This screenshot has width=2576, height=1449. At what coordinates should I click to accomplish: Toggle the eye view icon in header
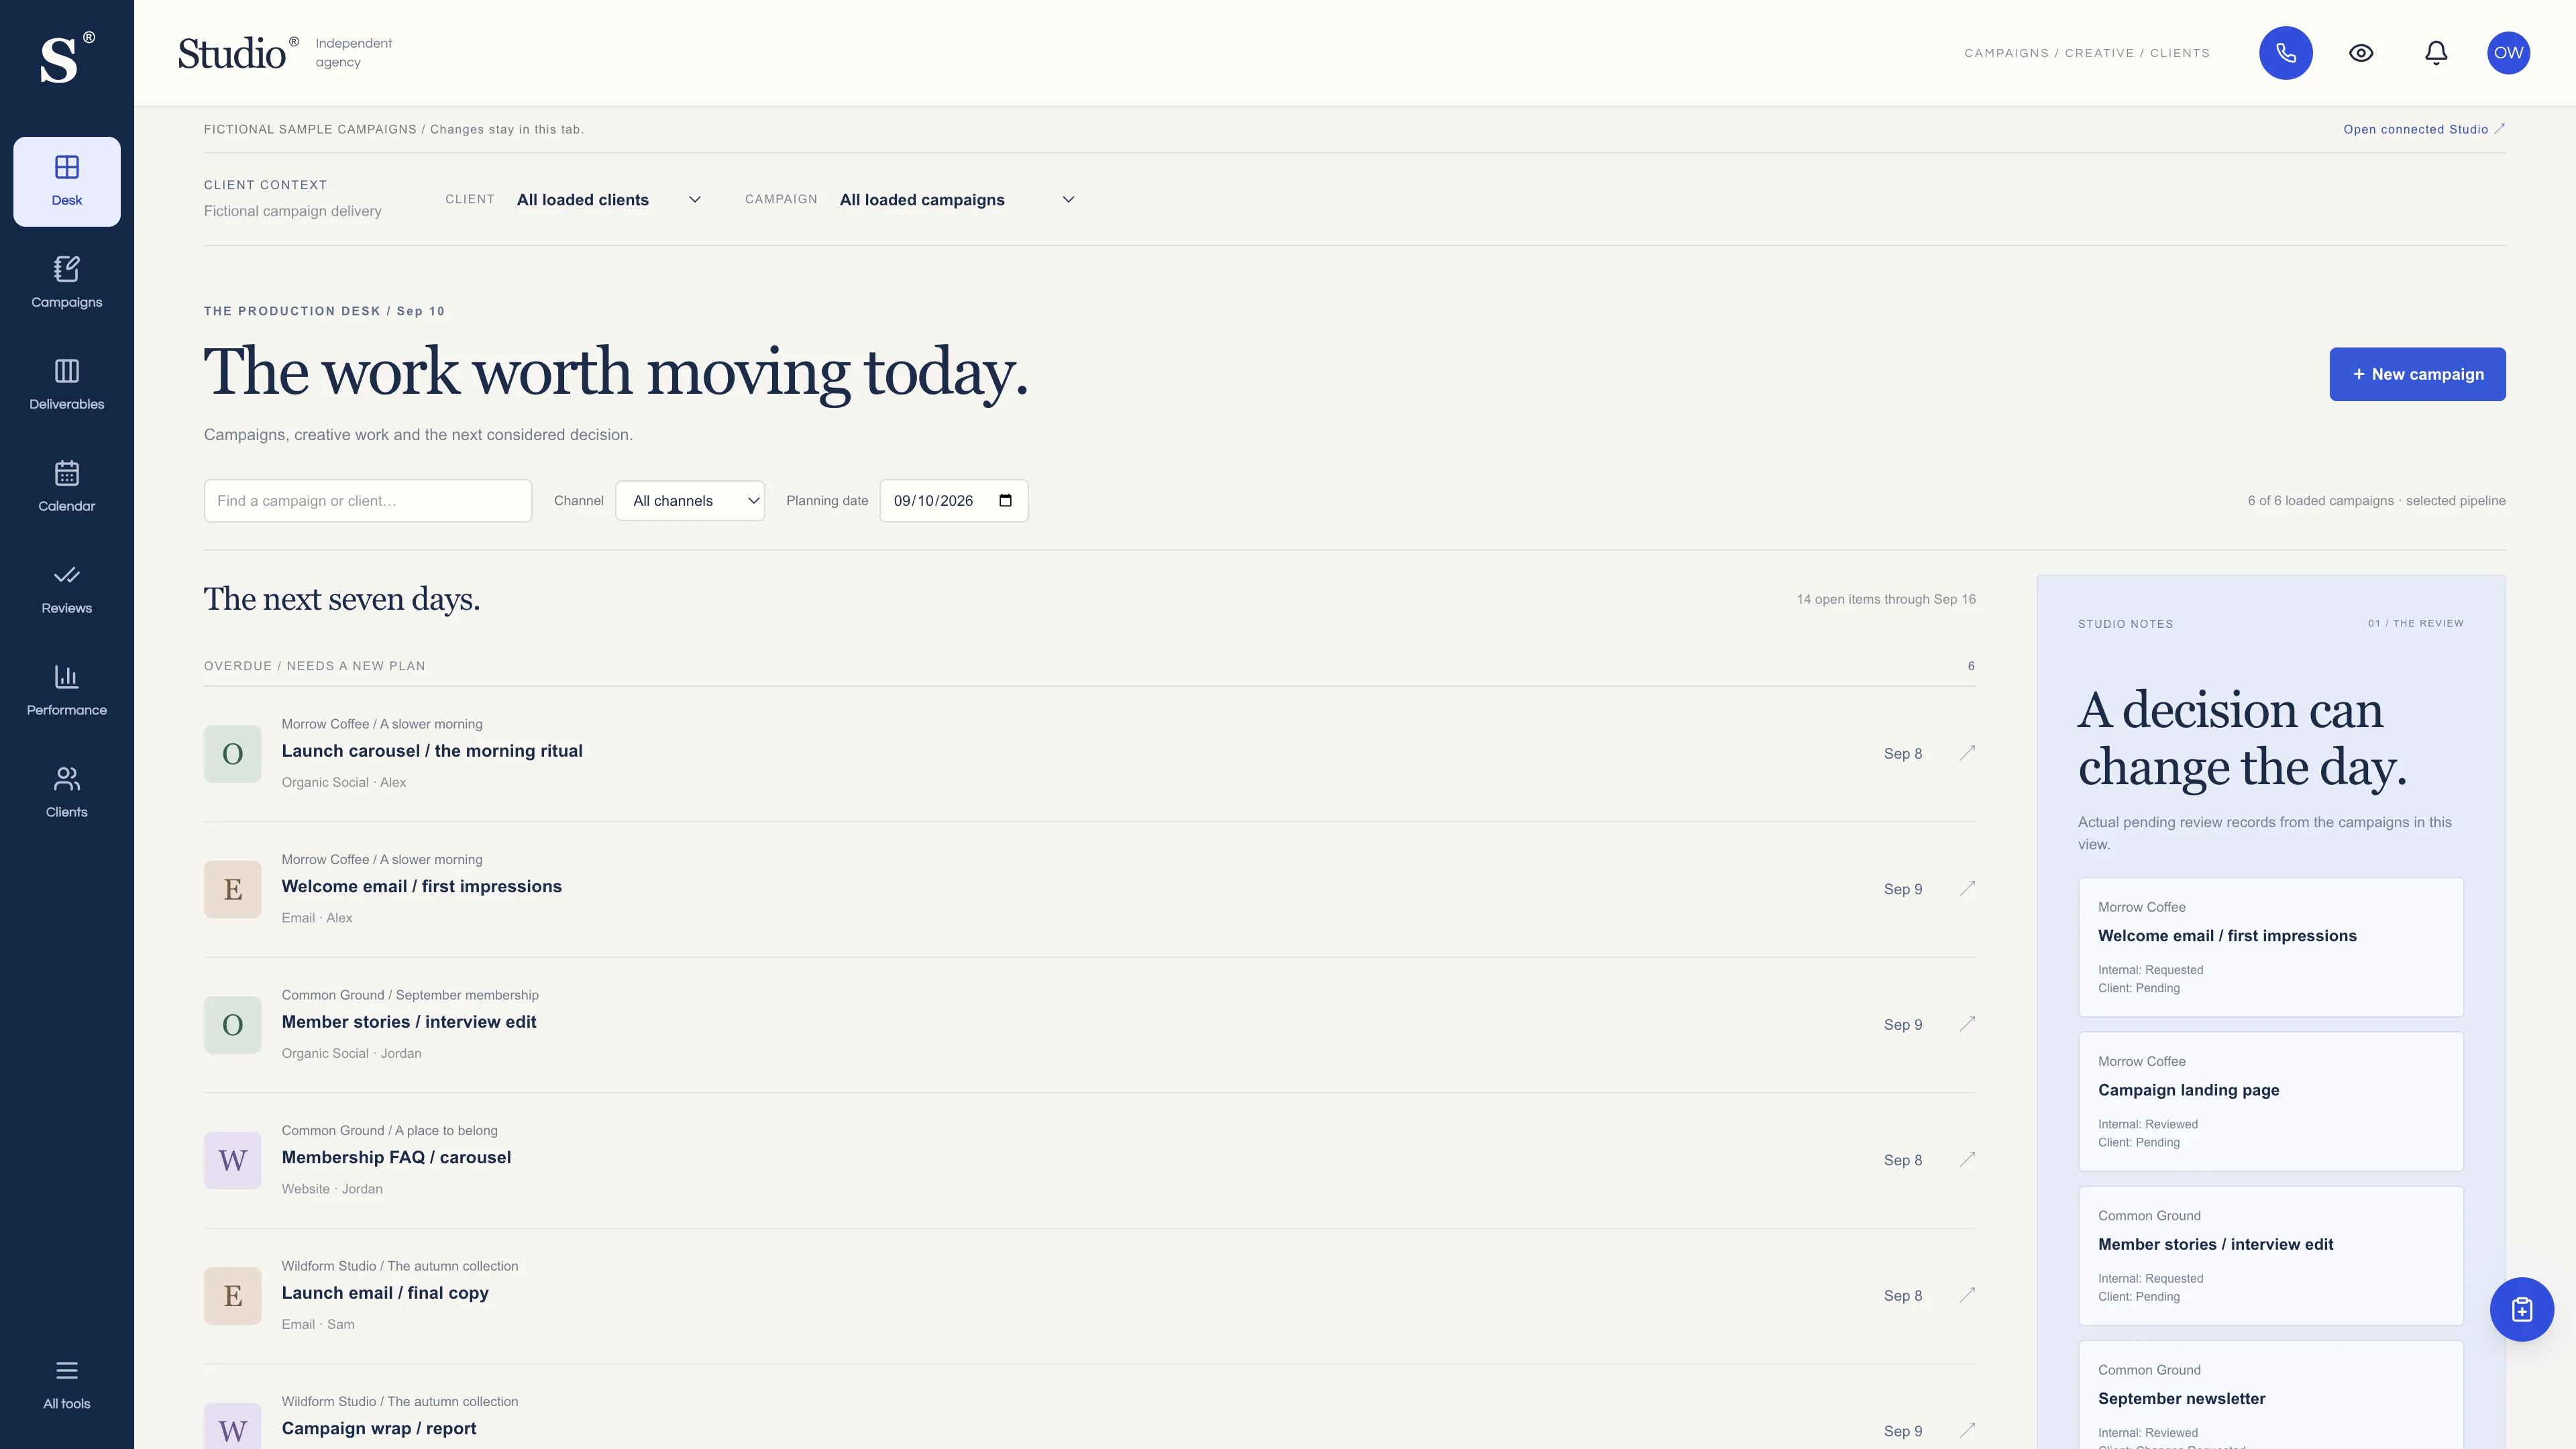pos(2361,53)
